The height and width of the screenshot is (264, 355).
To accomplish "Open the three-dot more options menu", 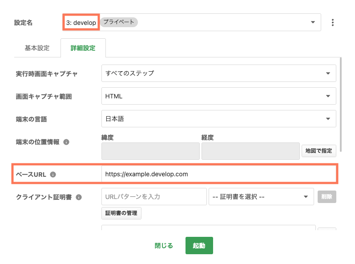I will pos(332,22).
